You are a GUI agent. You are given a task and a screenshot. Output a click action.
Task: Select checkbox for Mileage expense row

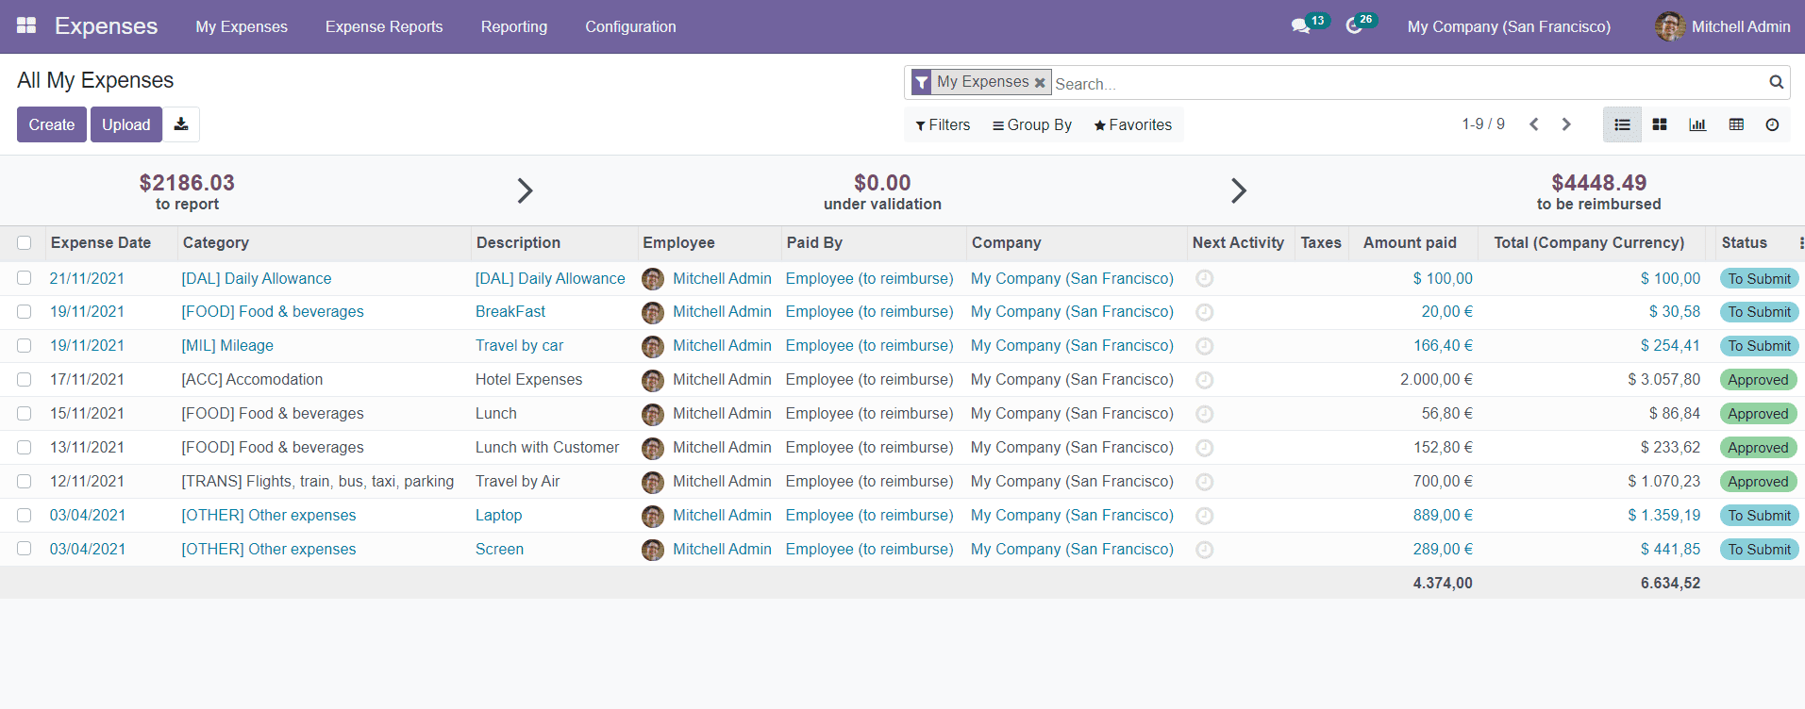[x=25, y=346]
